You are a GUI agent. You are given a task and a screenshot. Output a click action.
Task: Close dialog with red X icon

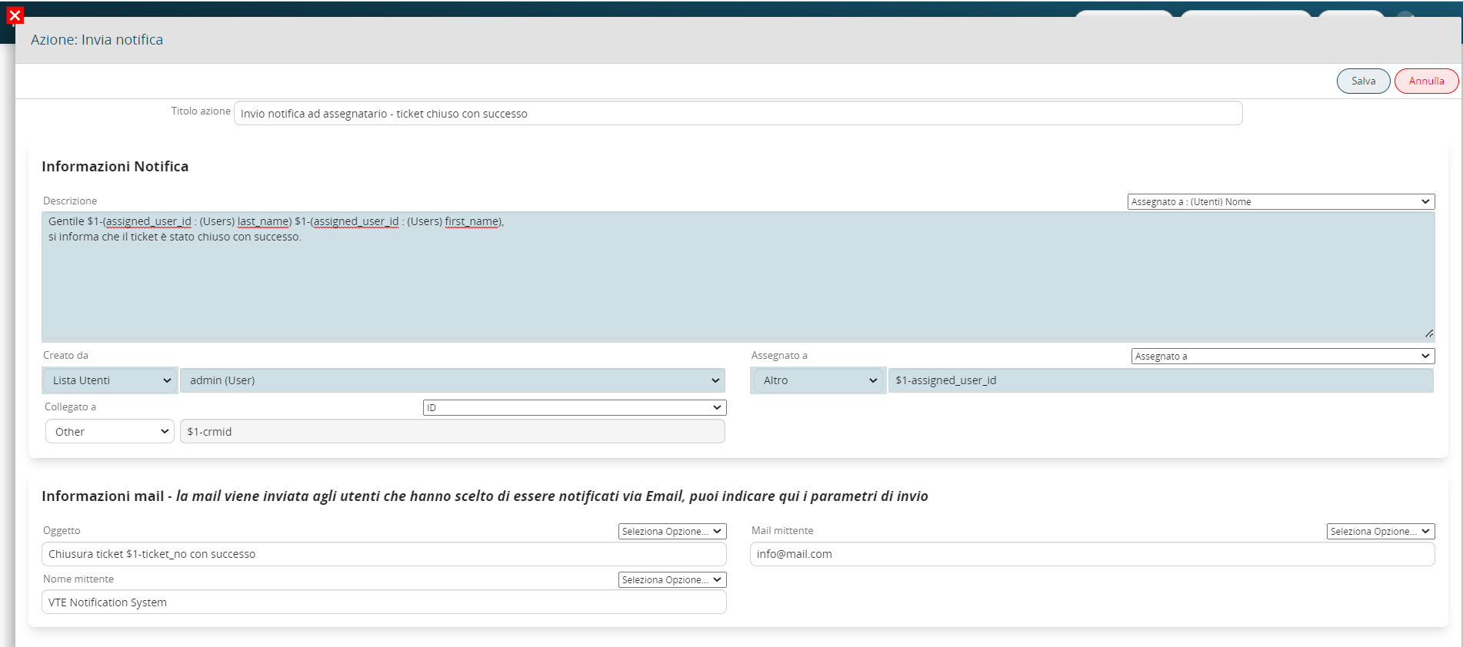pyautogui.click(x=15, y=15)
